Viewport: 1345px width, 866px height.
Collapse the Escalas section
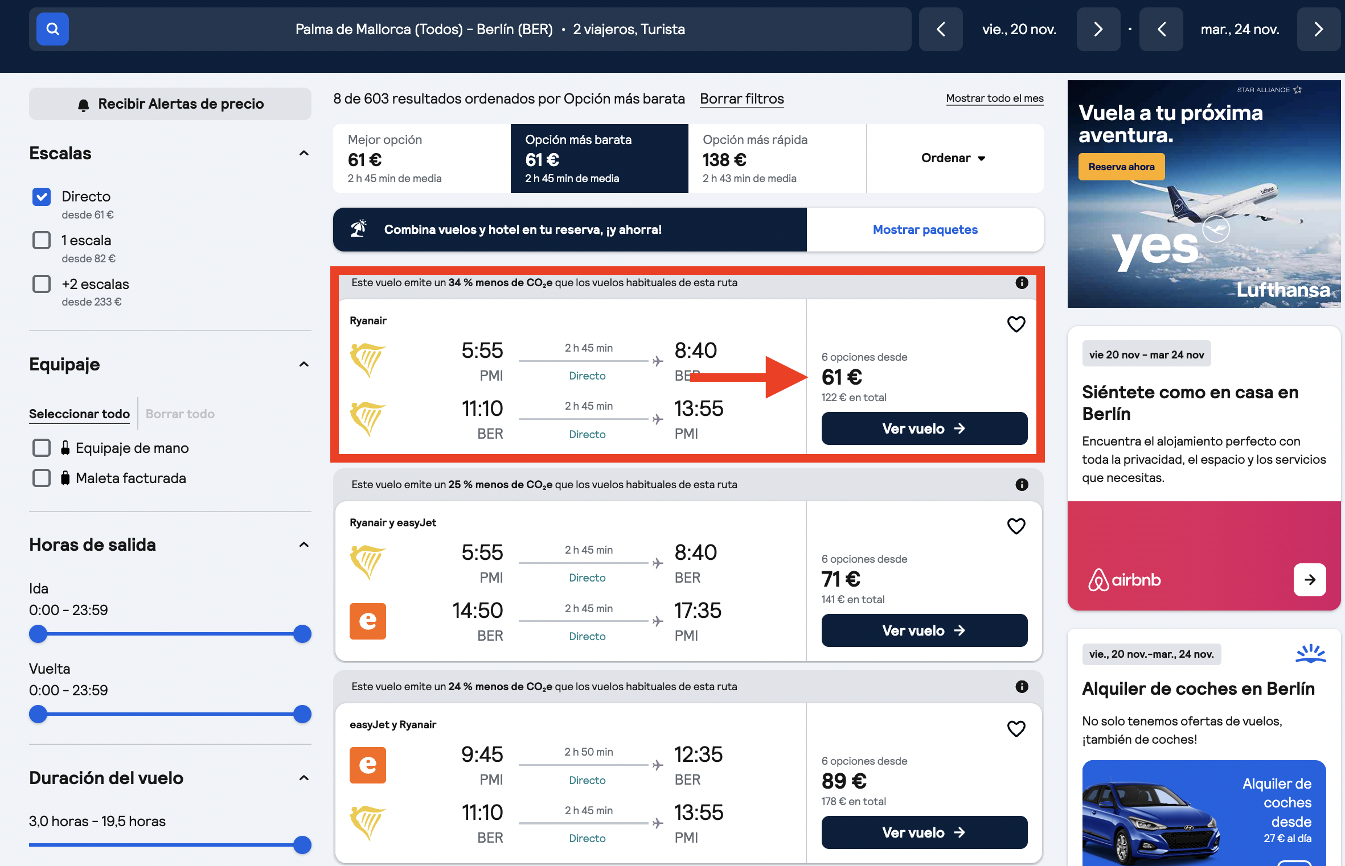point(304,153)
